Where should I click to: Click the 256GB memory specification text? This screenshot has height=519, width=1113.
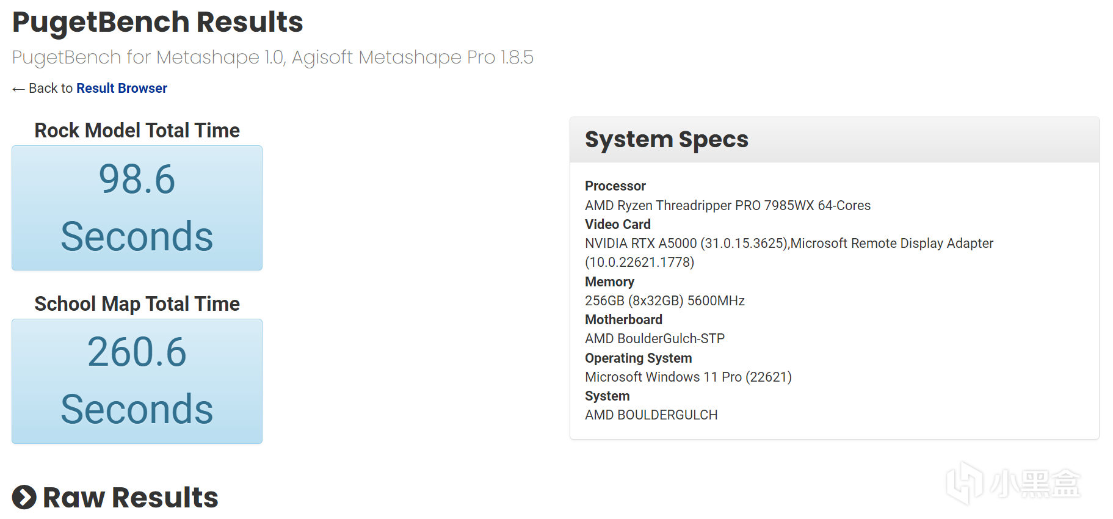[664, 300]
